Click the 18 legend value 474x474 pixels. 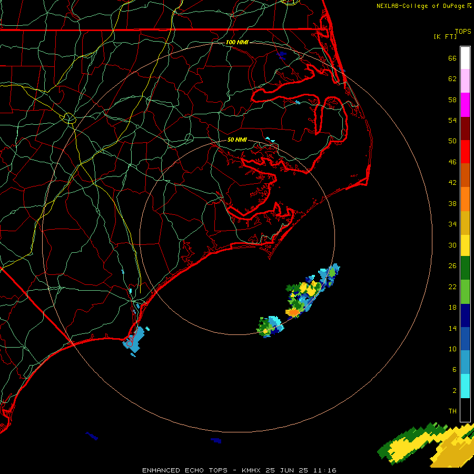click(x=452, y=308)
